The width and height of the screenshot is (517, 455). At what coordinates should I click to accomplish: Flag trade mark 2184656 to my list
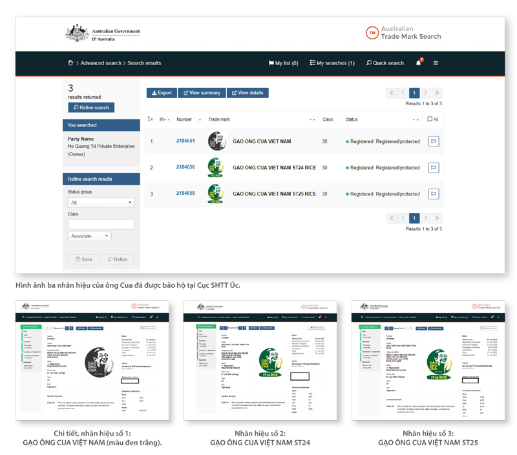[x=434, y=168]
